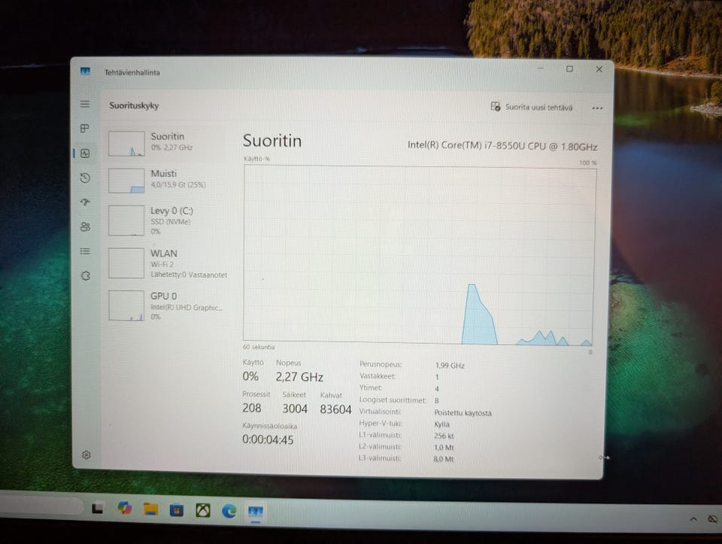722x544 pixels.
Task: Select the GPU 0 entry
Action: point(168,305)
